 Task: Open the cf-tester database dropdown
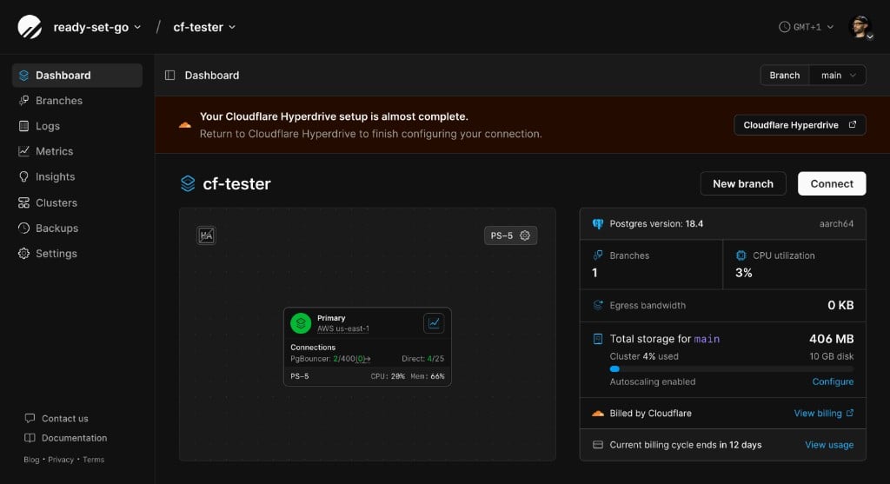coord(204,27)
